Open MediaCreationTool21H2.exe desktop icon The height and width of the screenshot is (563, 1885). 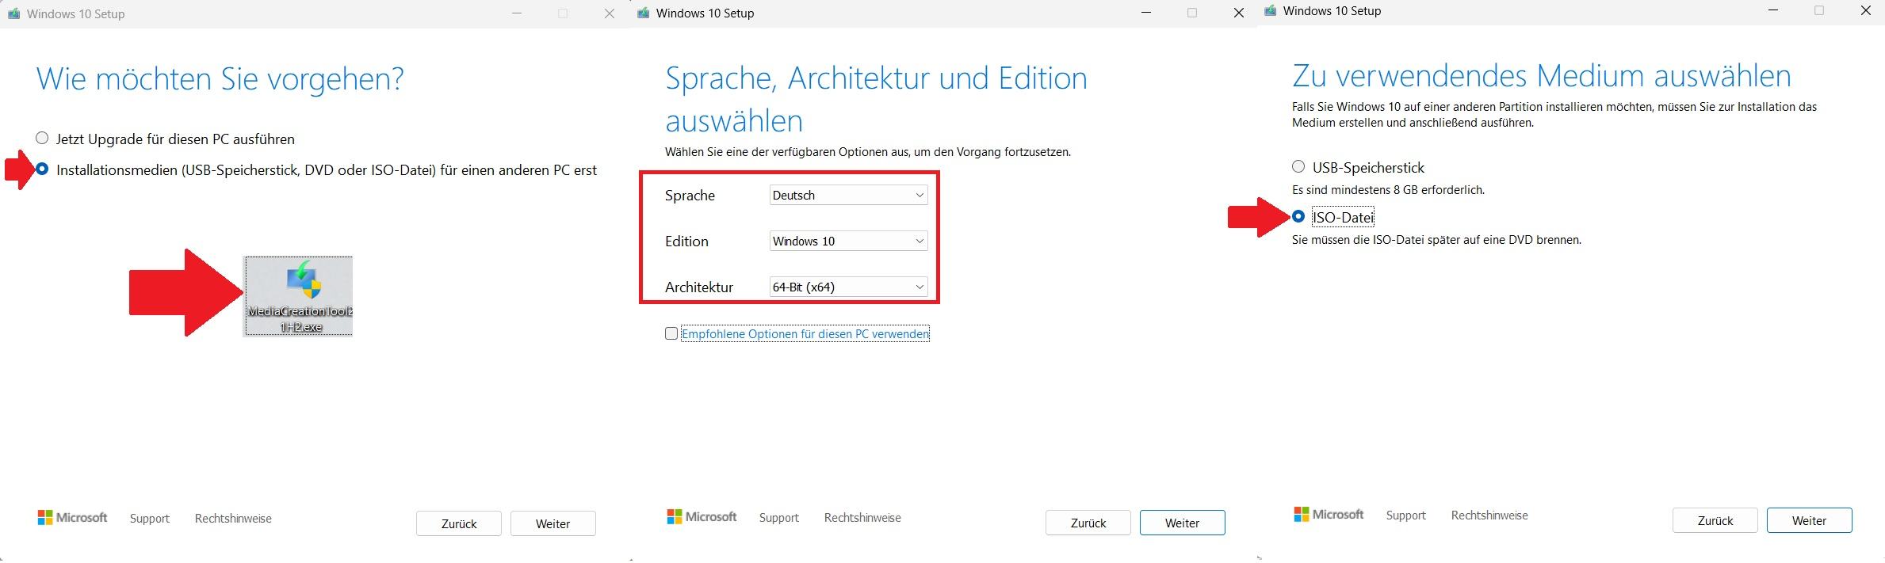[299, 295]
